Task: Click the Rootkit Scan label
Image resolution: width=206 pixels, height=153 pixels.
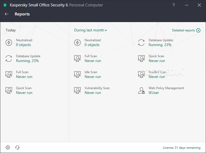Action: pos(157,72)
